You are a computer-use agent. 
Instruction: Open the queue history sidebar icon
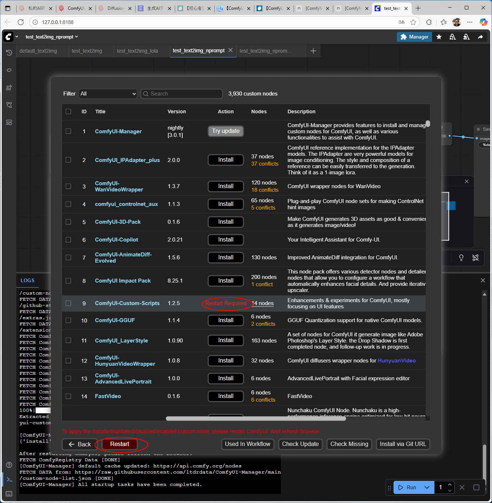[9, 53]
